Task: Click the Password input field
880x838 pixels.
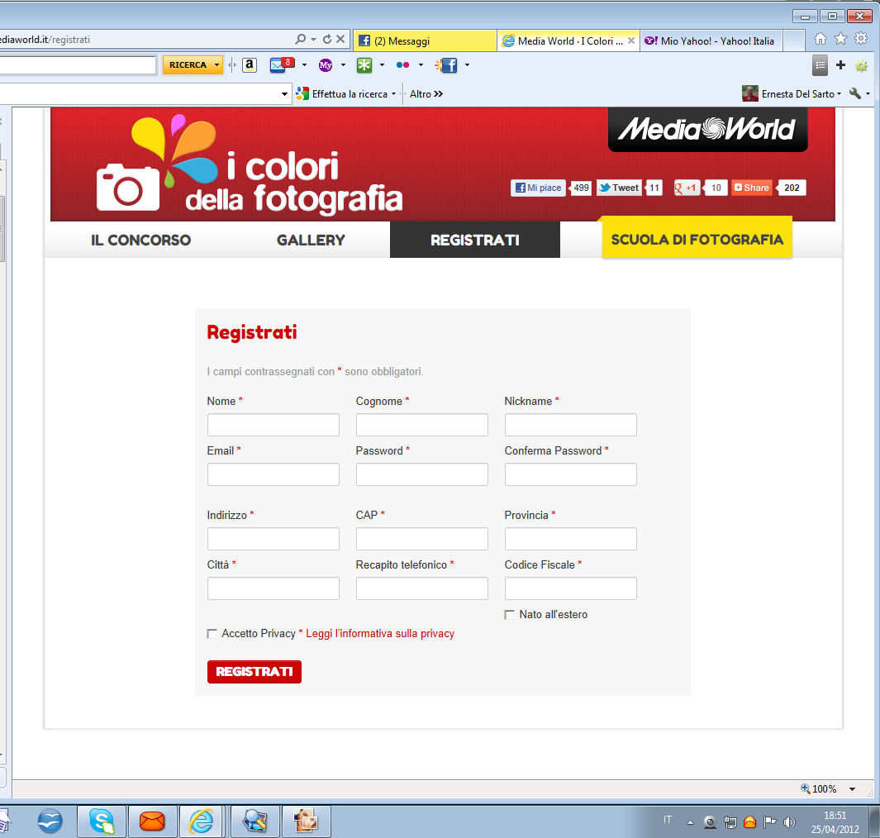Action: pos(422,474)
